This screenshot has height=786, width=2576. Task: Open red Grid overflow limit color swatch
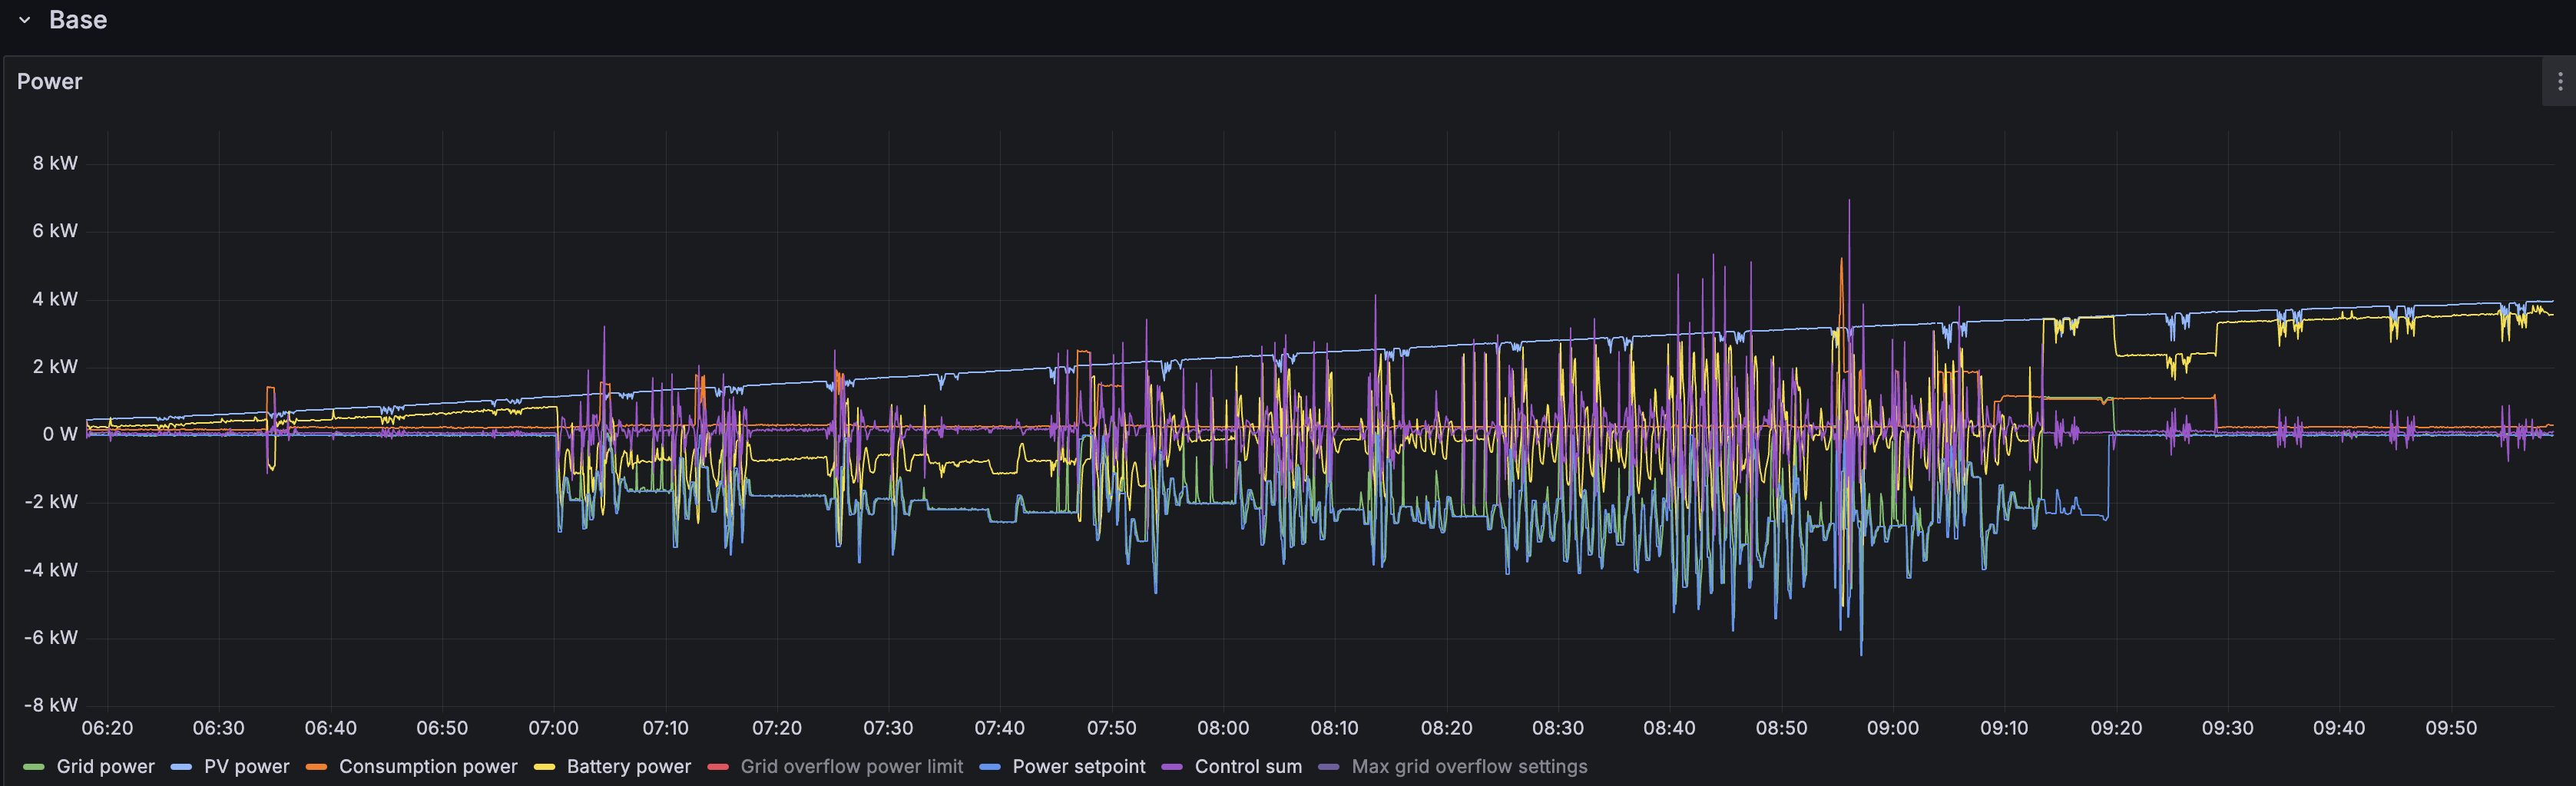pyautogui.click(x=718, y=767)
